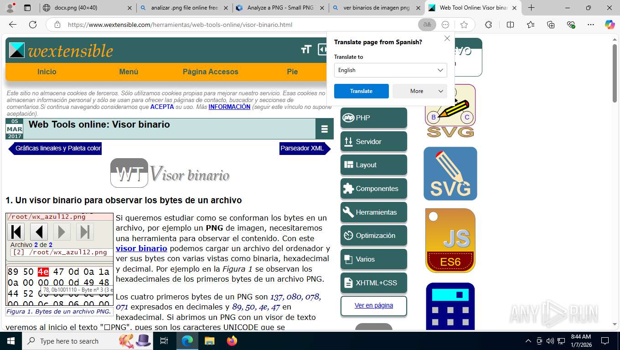This screenshot has height=350, width=620.
Task: Go to Parseador XML page
Action: [x=305, y=148]
